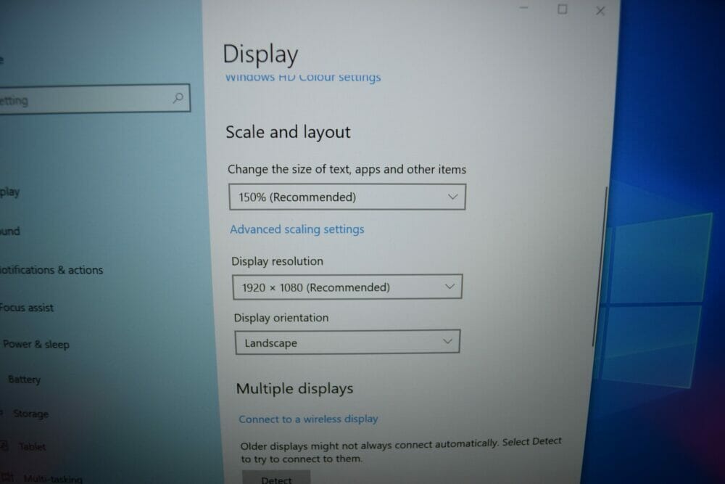This screenshot has height=484, width=725.
Task: Select Sound in the sidebar
Action: coord(9,231)
